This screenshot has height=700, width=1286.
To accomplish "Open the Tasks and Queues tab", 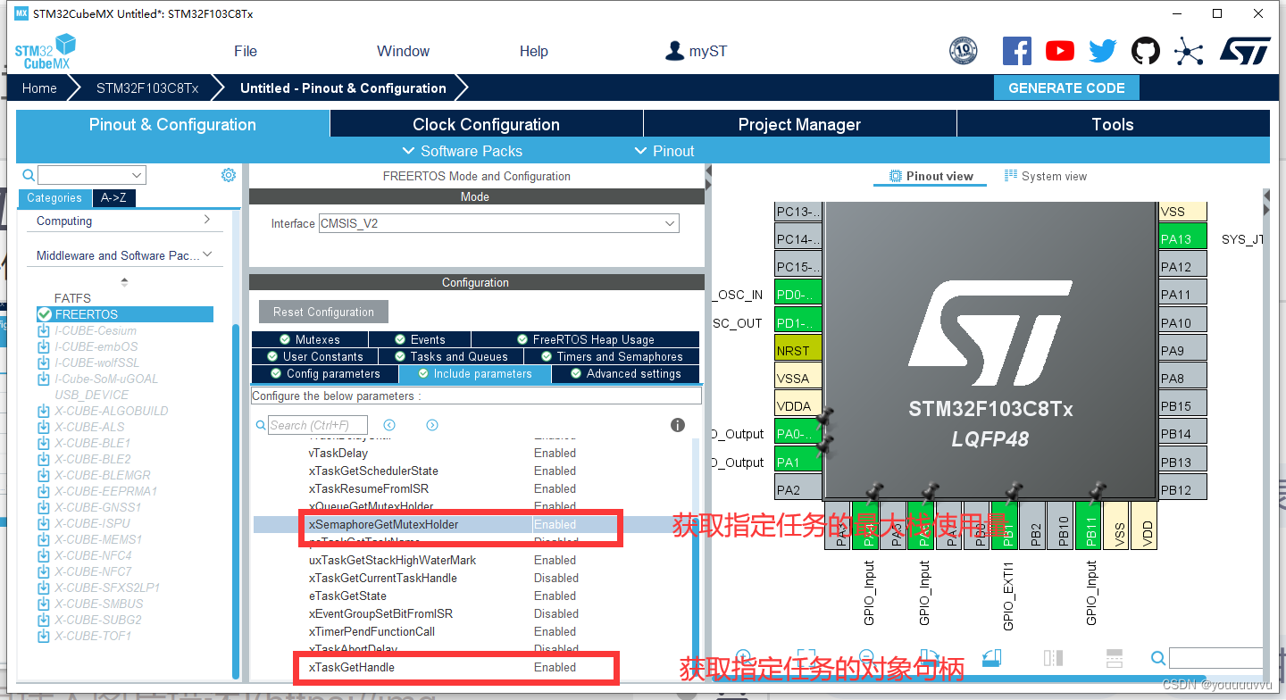I will pyautogui.click(x=450, y=356).
